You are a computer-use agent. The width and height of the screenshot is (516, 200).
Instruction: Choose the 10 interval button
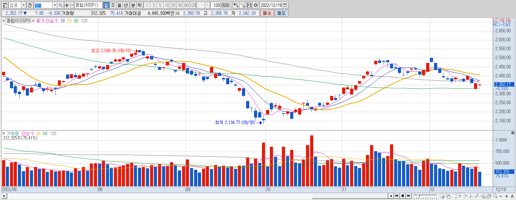(x=167, y=5)
